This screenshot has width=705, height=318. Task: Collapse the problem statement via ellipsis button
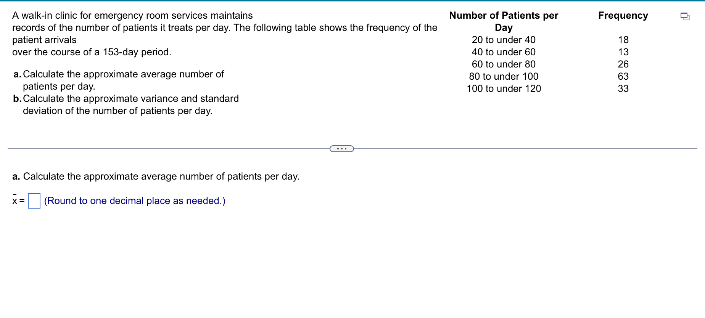(341, 148)
